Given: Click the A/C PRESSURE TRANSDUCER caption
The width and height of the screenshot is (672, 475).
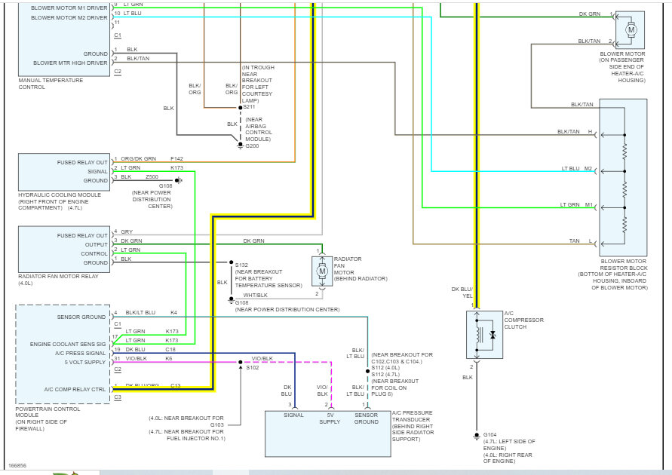Looking at the screenshot, I should (x=413, y=426).
